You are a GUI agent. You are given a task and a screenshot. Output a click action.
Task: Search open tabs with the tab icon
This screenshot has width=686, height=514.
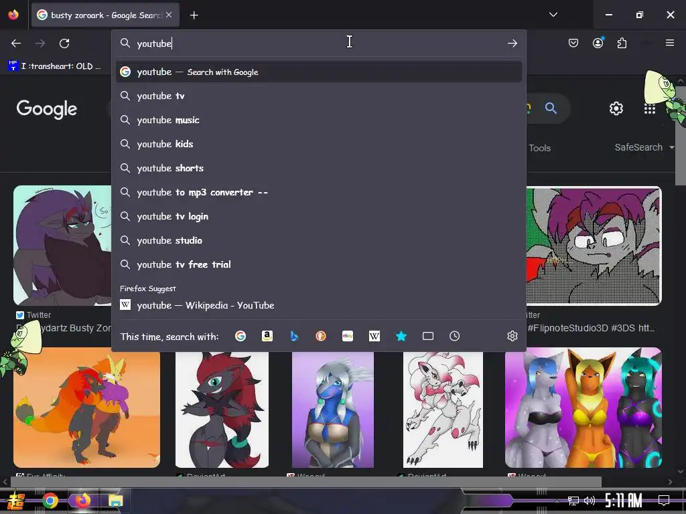coord(428,336)
